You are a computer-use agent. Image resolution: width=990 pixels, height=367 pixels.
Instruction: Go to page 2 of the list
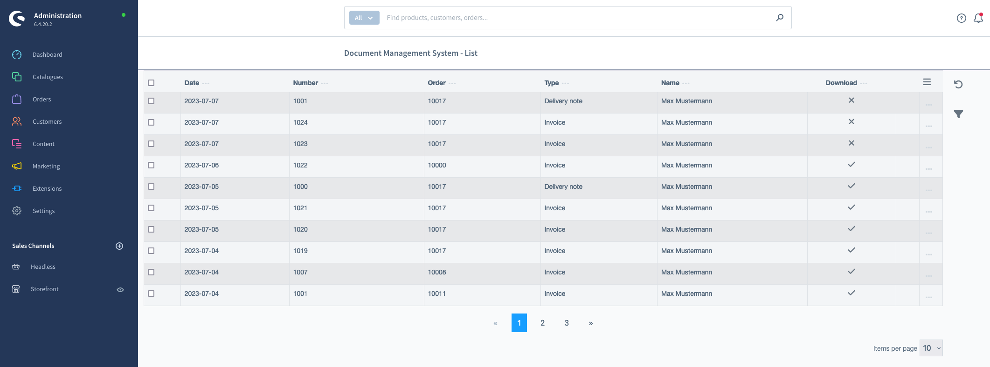point(543,323)
